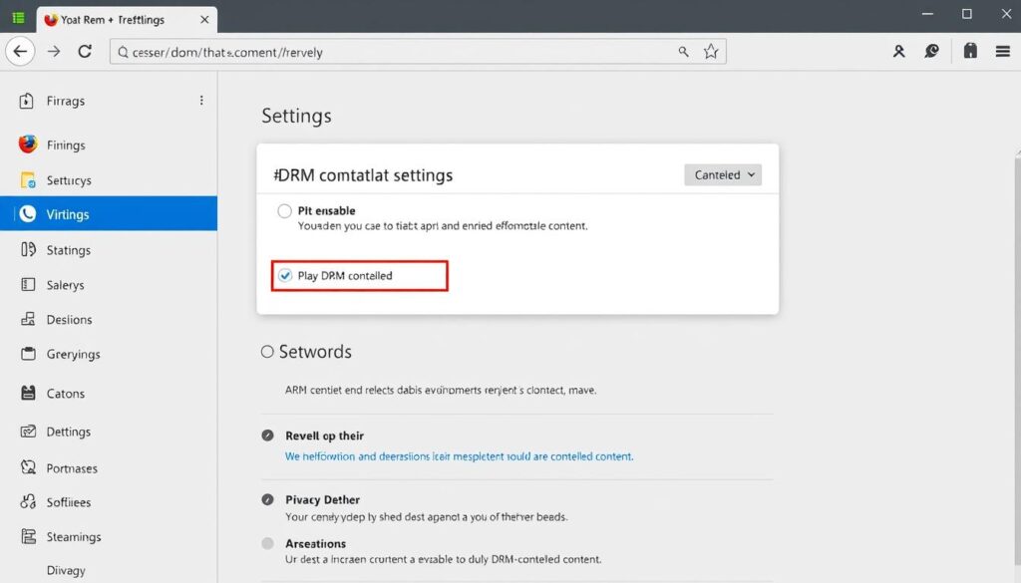Open the Canteled dropdown

[x=722, y=174]
